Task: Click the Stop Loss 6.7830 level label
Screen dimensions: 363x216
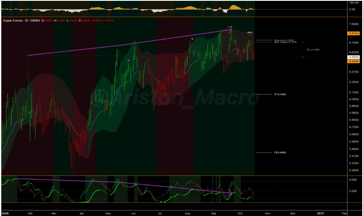Action: (x=284, y=40)
